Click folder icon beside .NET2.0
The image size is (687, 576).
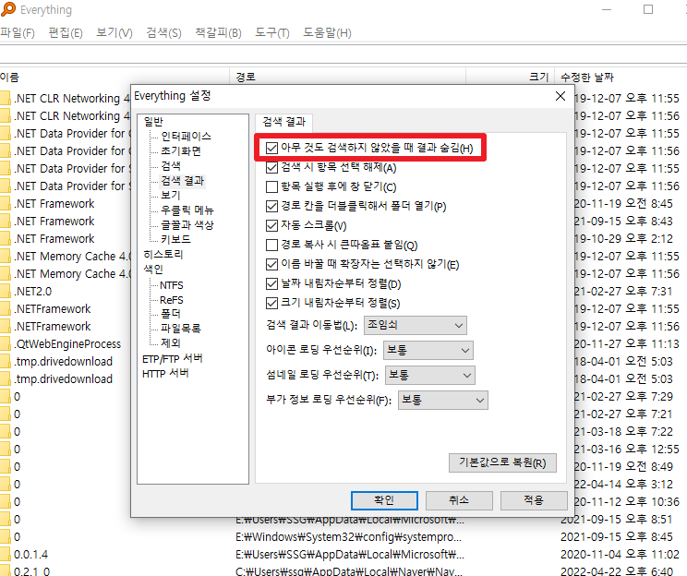click(5, 292)
